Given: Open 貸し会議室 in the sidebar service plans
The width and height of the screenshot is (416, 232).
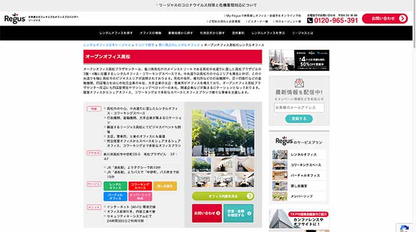Looking at the screenshot, I should pyautogui.click(x=299, y=186).
